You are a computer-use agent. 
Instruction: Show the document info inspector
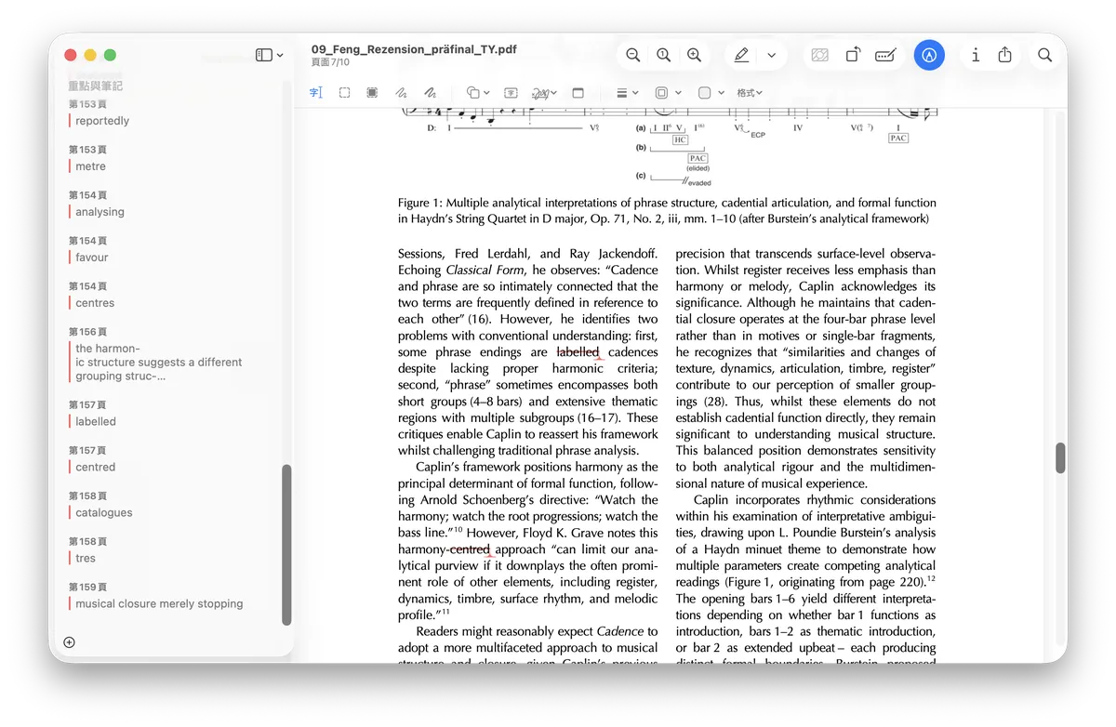coord(975,55)
